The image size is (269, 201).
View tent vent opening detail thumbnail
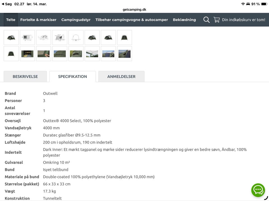(76, 54)
